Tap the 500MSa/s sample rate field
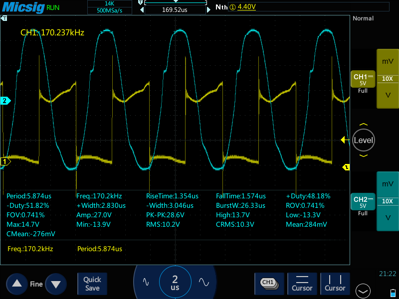This screenshot has height=299, width=399. (x=110, y=10)
